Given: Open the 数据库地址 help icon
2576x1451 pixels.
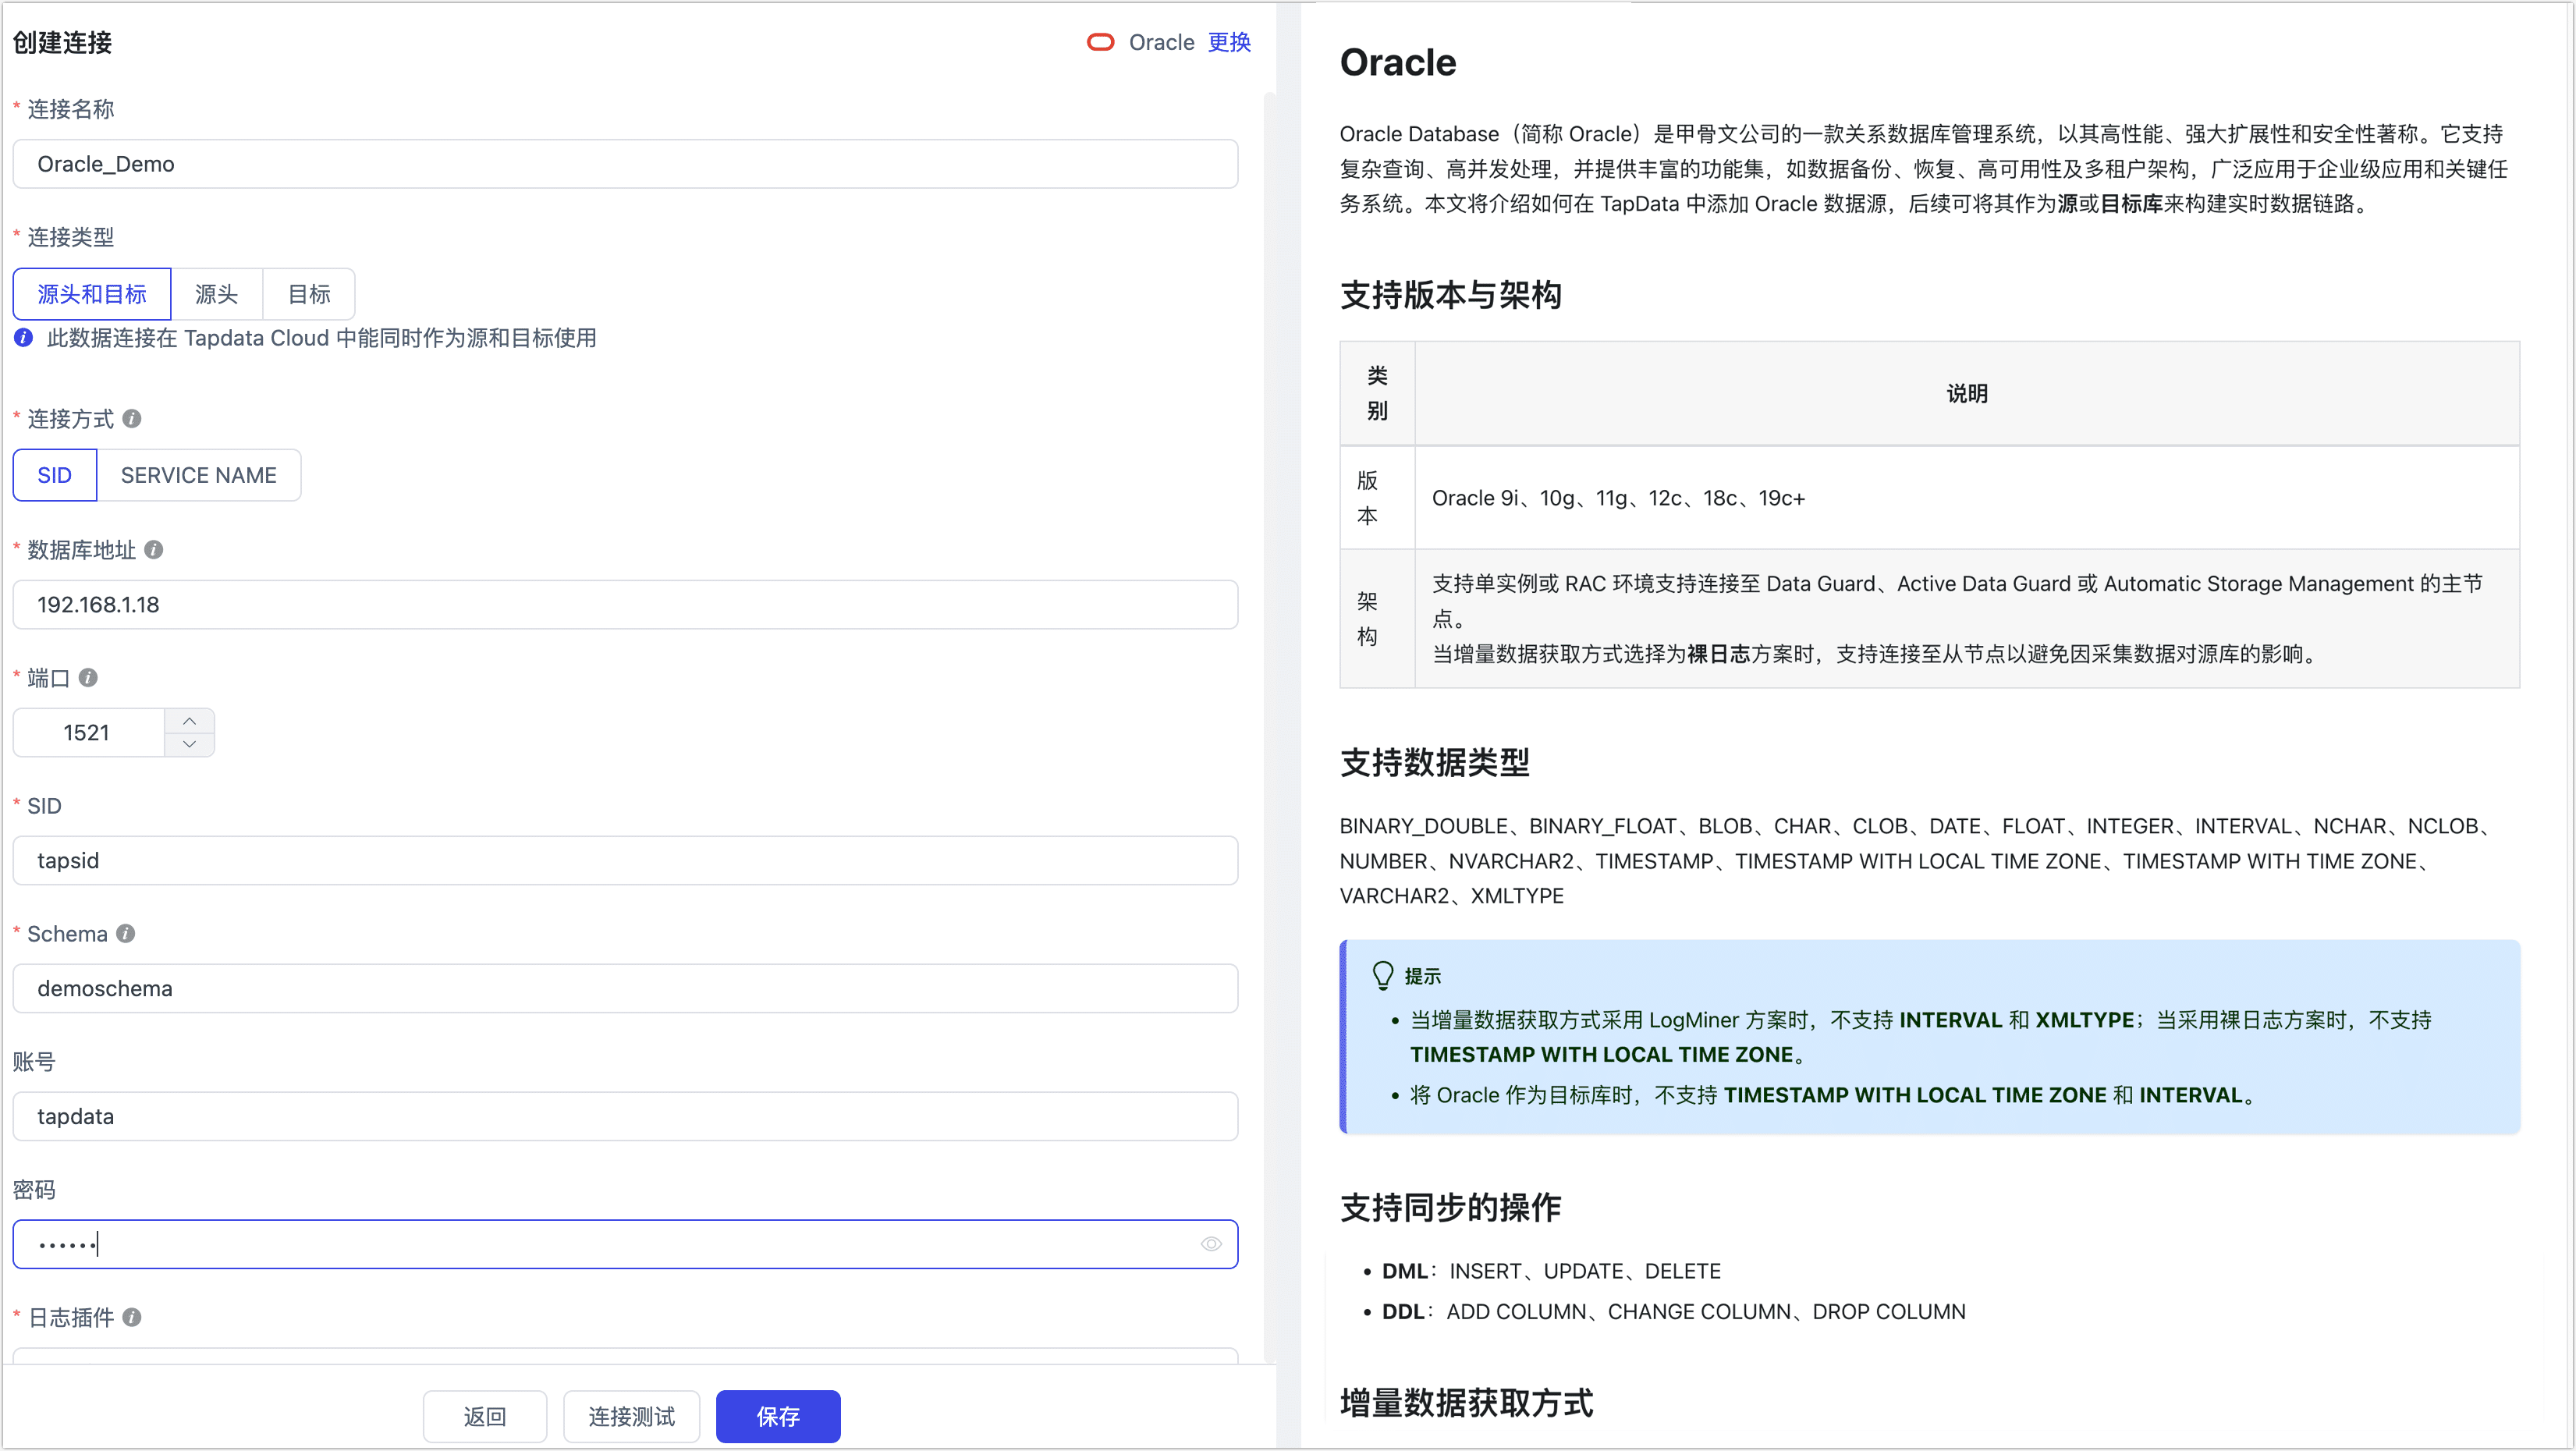Looking at the screenshot, I should click(152, 550).
